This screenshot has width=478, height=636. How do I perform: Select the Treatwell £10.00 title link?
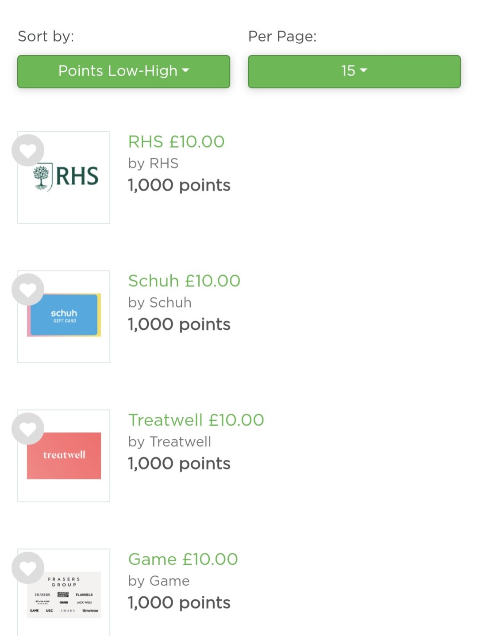click(x=196, y=420)
